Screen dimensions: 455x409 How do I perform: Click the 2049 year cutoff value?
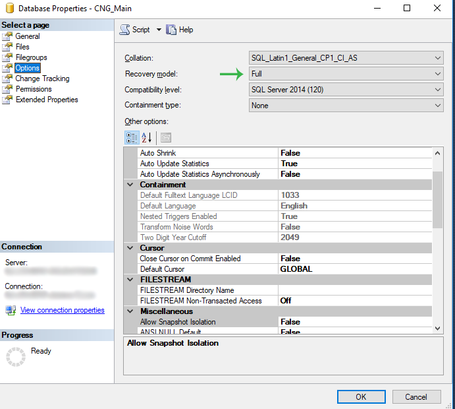(x=290, y=237)
